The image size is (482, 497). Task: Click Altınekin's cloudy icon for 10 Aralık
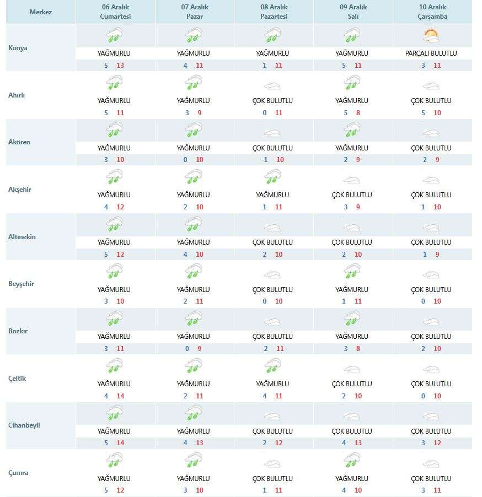[x=431, y=228]
